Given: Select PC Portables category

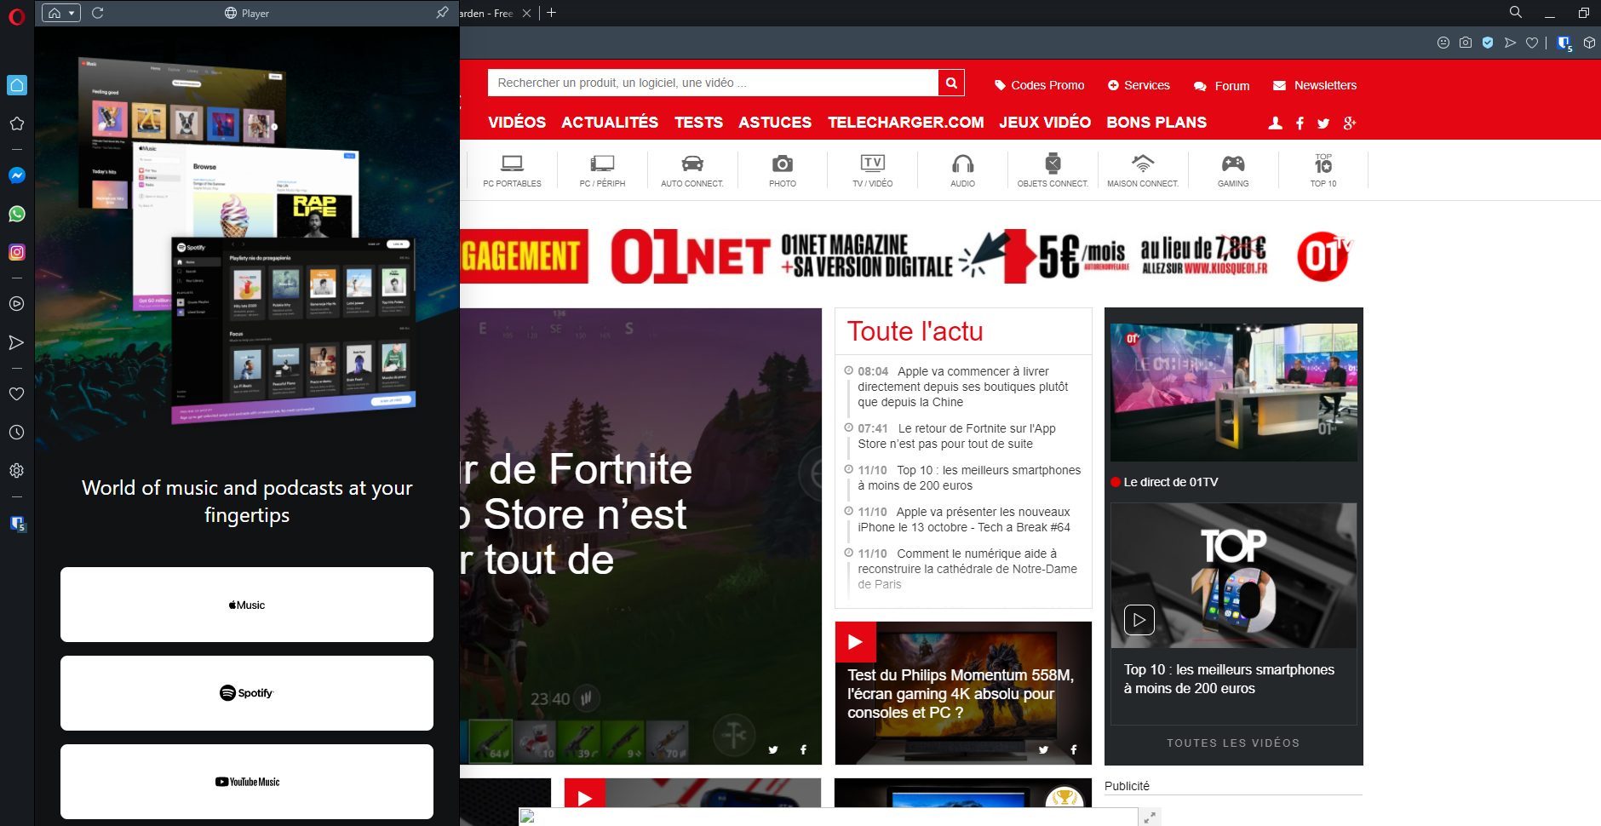Looking at the screenshot, I should tap(512, 170).
